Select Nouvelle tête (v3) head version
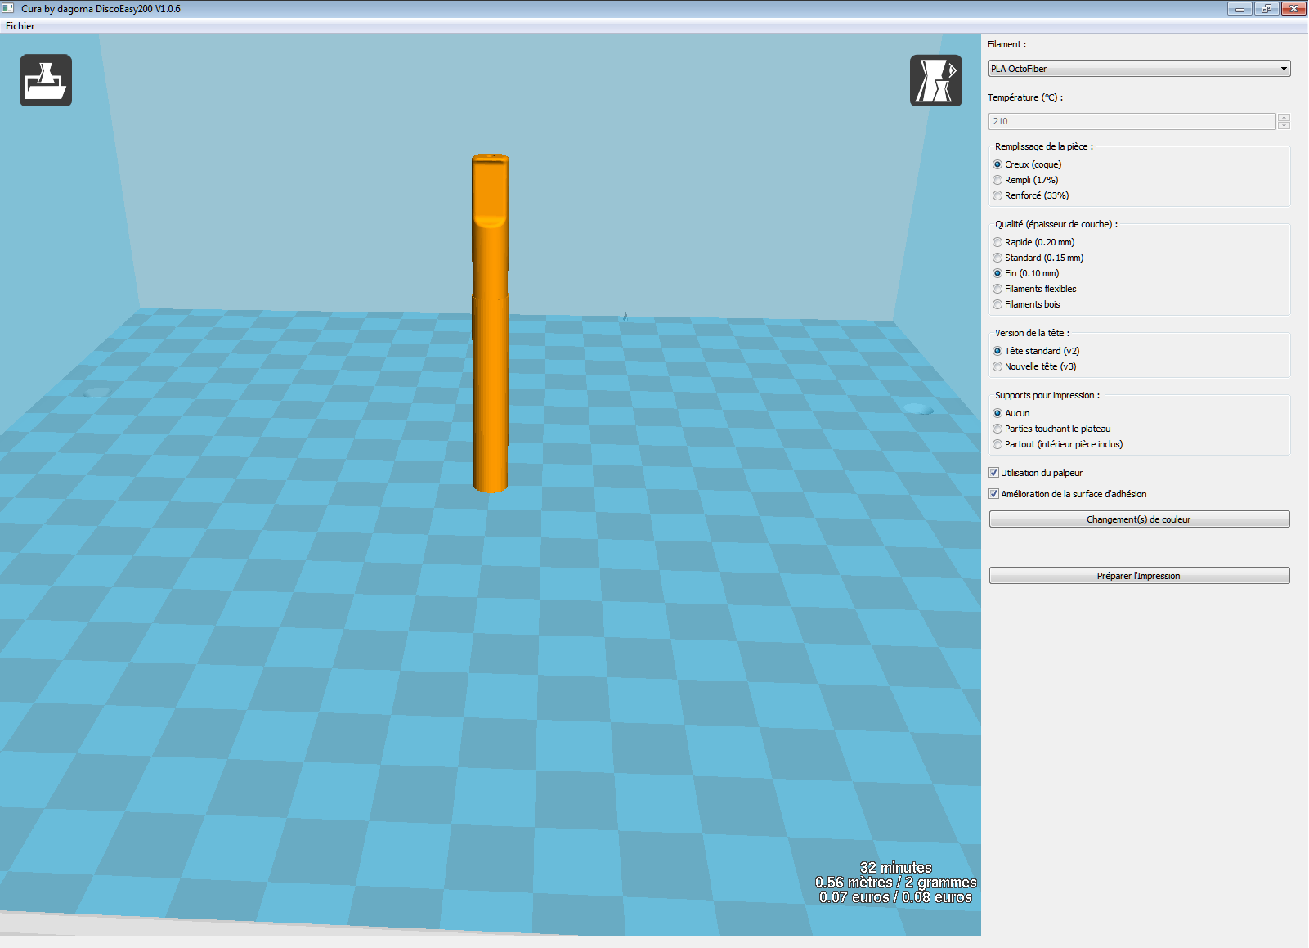 [1034, 366]
